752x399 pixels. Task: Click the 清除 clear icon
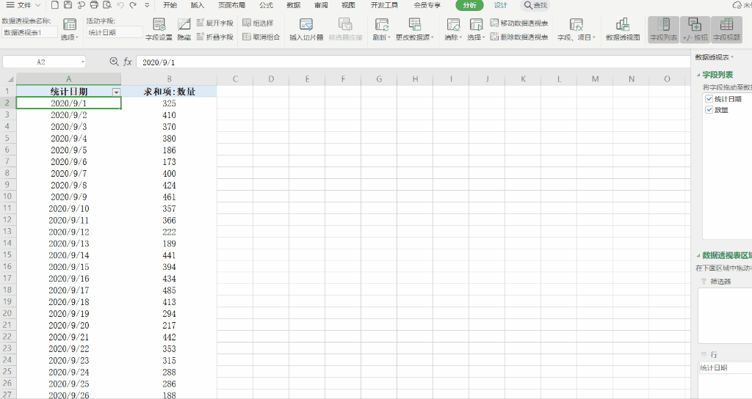[452, 29]
